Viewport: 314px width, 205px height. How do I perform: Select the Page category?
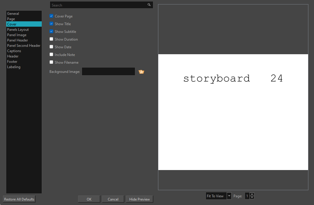coord(24,19)
